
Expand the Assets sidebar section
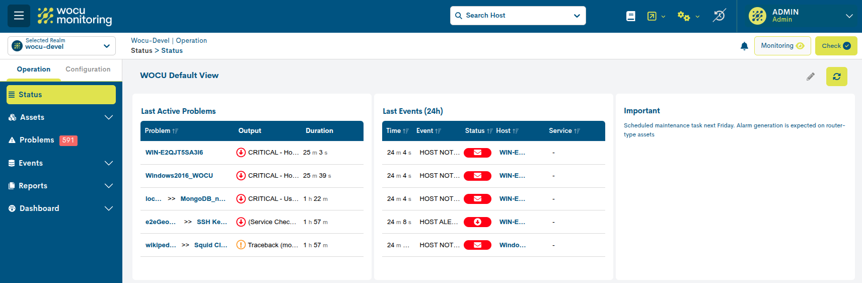61,117
